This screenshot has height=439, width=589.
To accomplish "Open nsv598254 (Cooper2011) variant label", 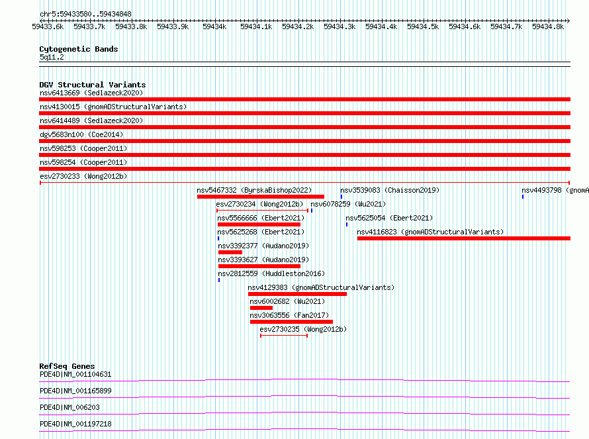I will (x=83, y=162).
